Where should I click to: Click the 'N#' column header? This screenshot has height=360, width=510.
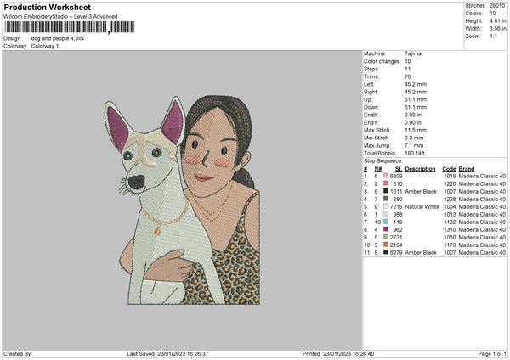[378, 169]
